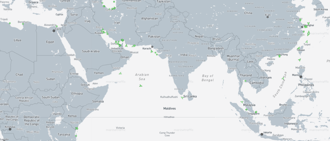Select the vessel arrow northwest of Malaysia
Viewport: 330px width, 141px height.
[x=242, y=102]
